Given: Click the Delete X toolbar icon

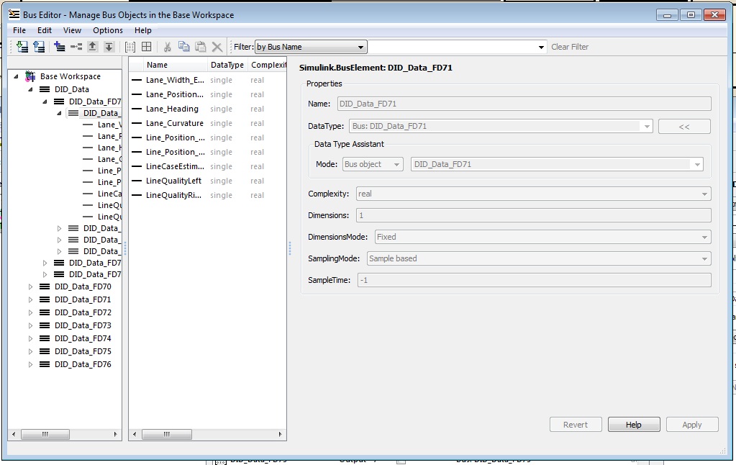Looking at the screenshot, I should 217,47.
